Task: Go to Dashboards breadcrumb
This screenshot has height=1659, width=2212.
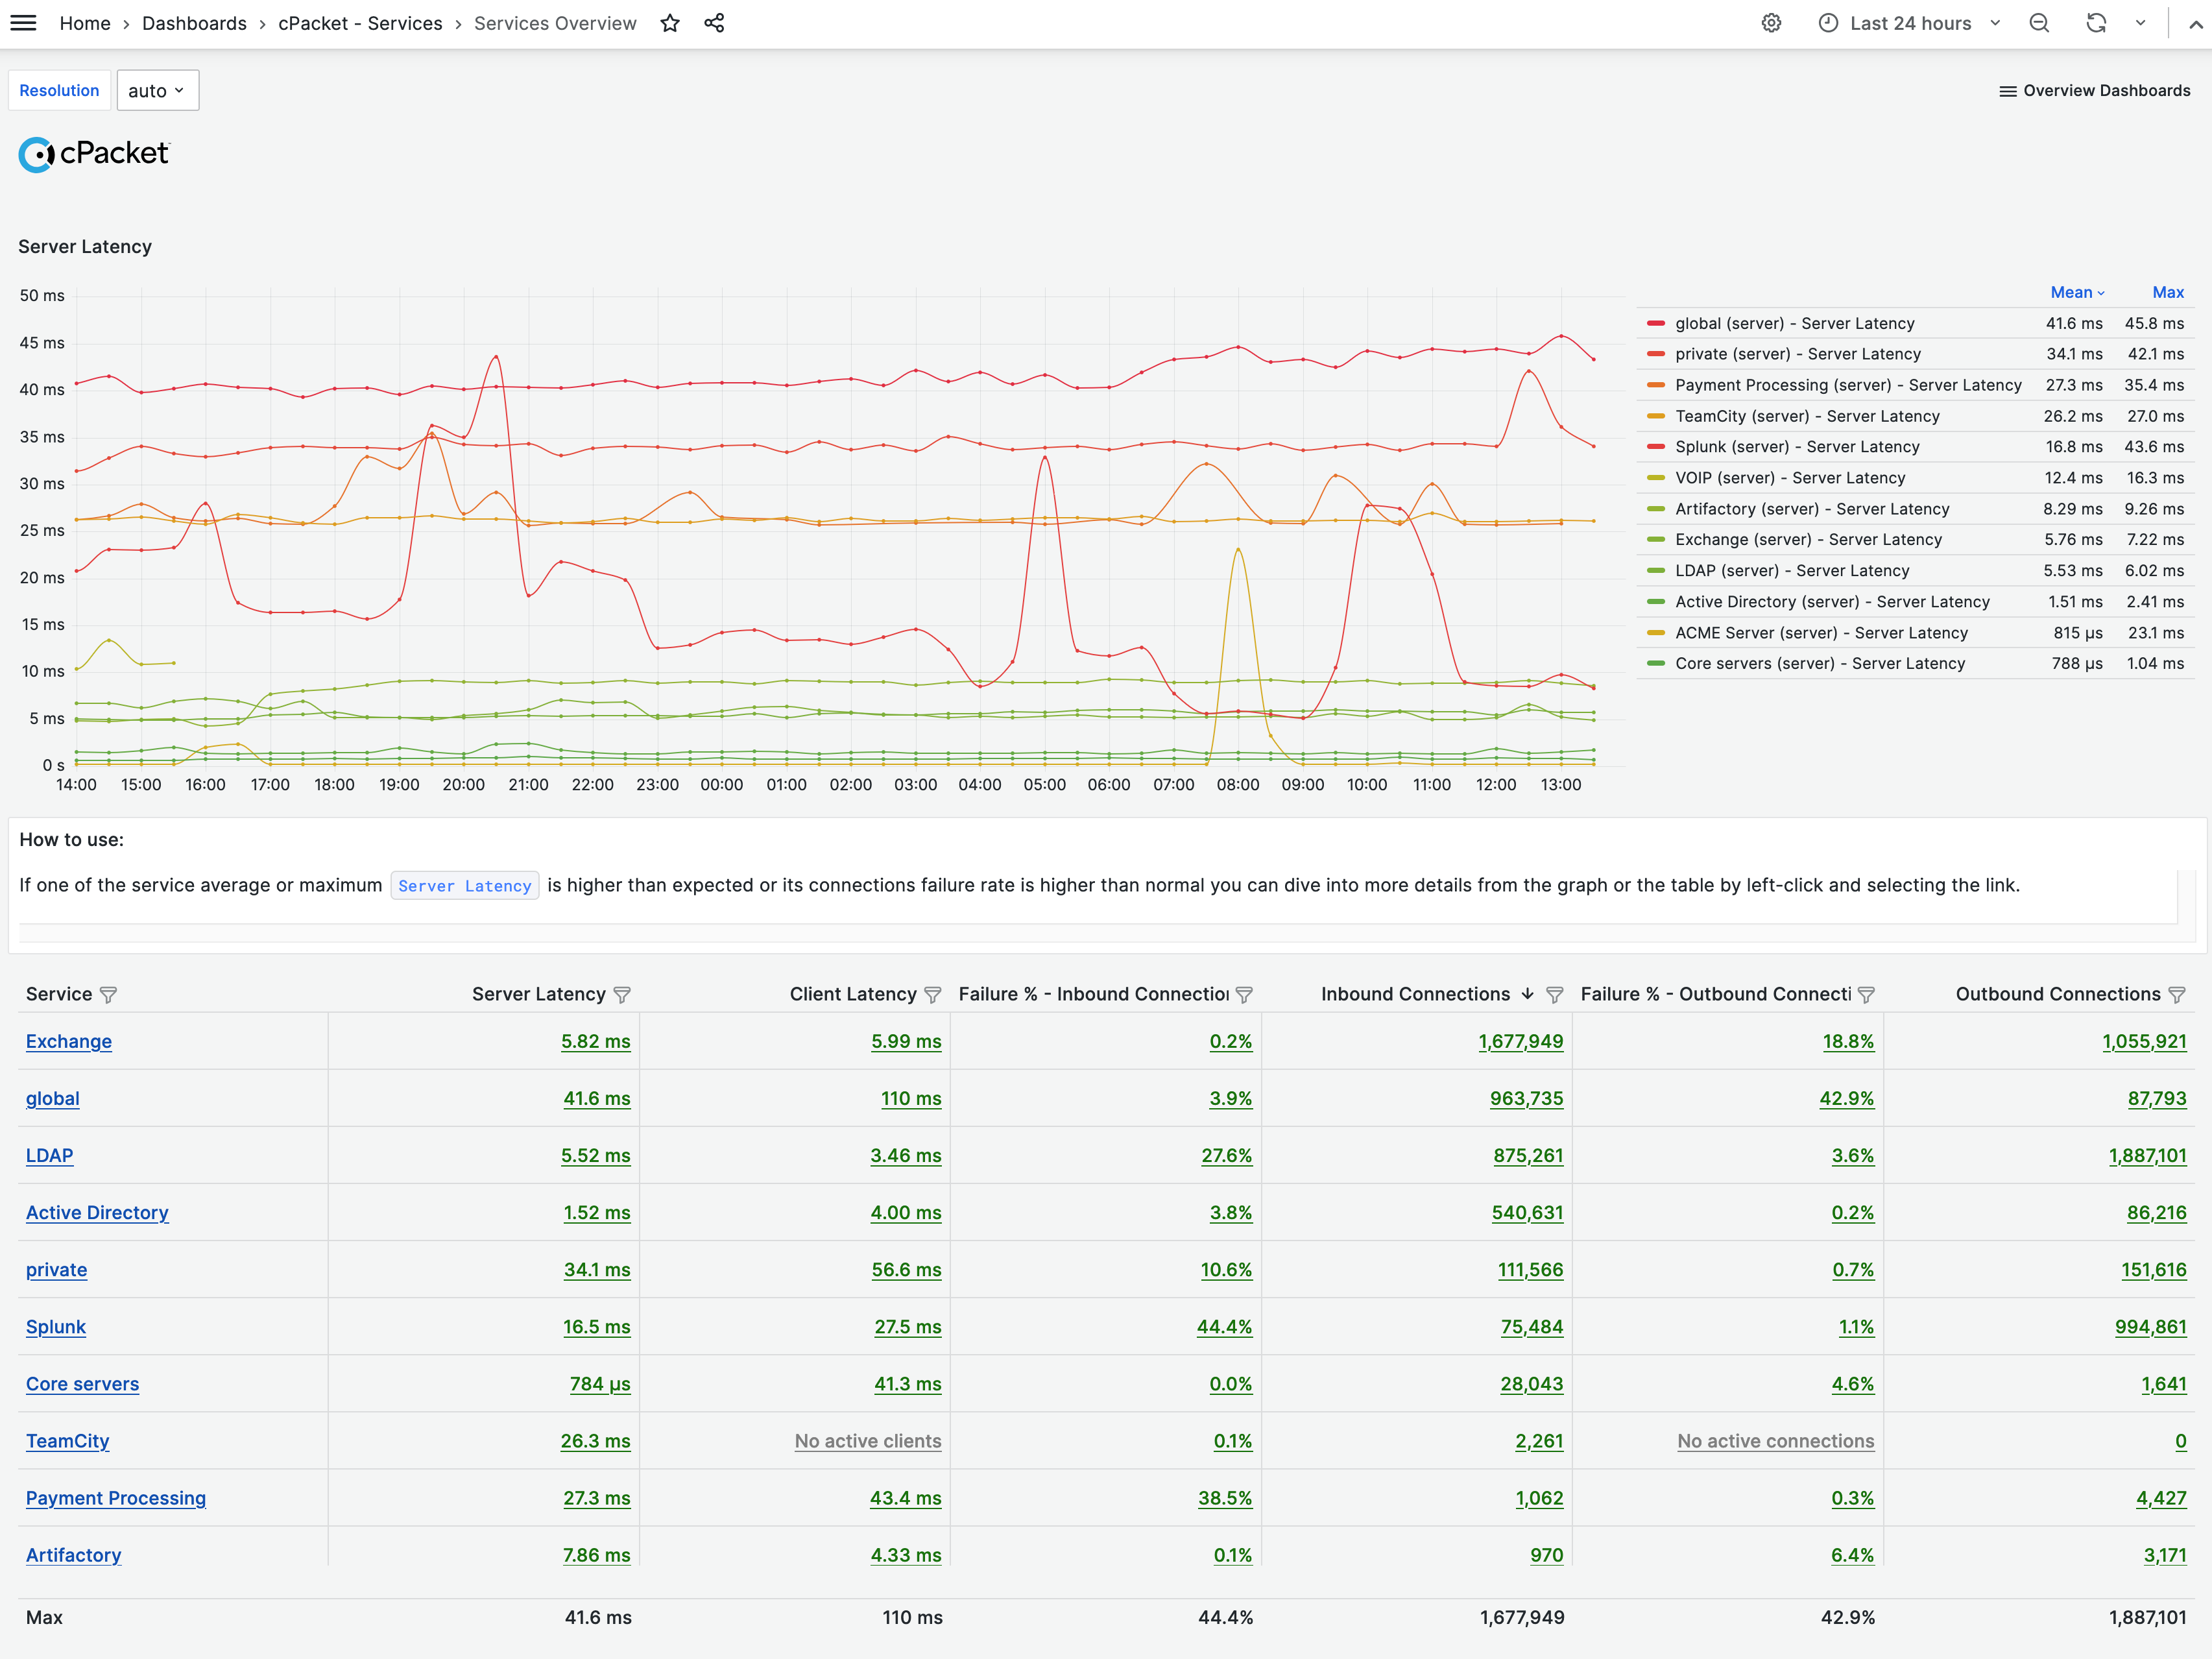Action: pyautogui.click(x=194, y=23)
